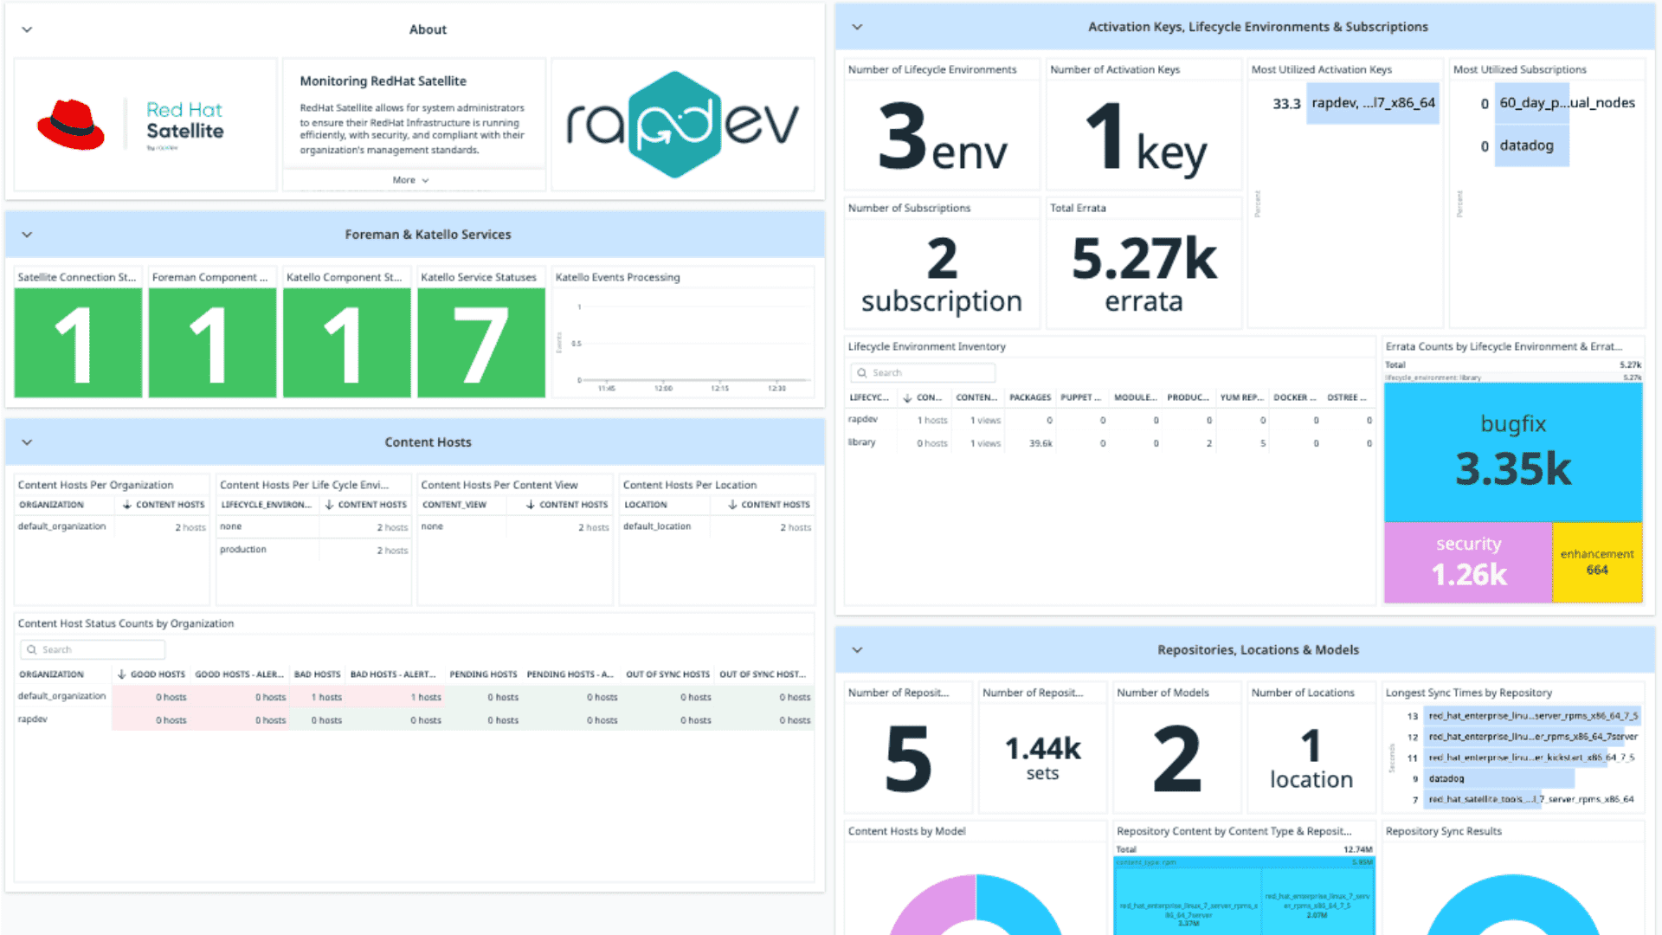Select the rapdev row in Lifecycle Inventory
Image resolution: width=1662 pixels, height=935 pixels.
tap(1110, 420)
